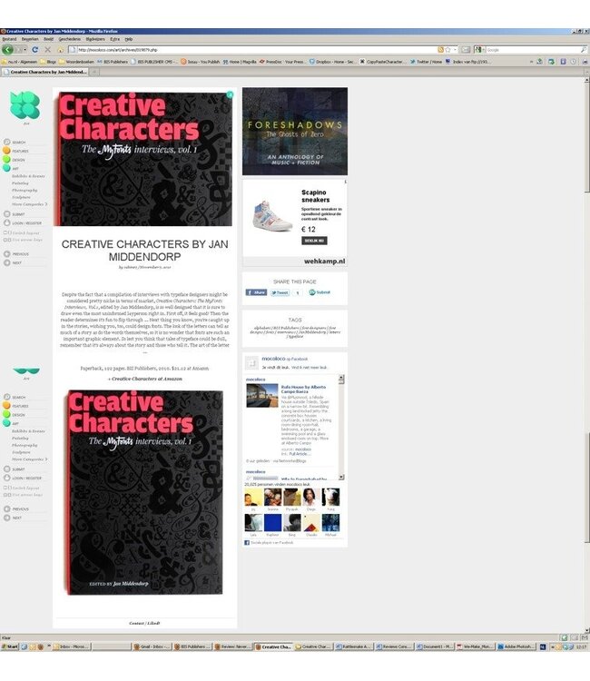The height and width of the screenshot is (681, 590).
Task: Open the mocoloco Facebook page link
Action: coord(273,359)
